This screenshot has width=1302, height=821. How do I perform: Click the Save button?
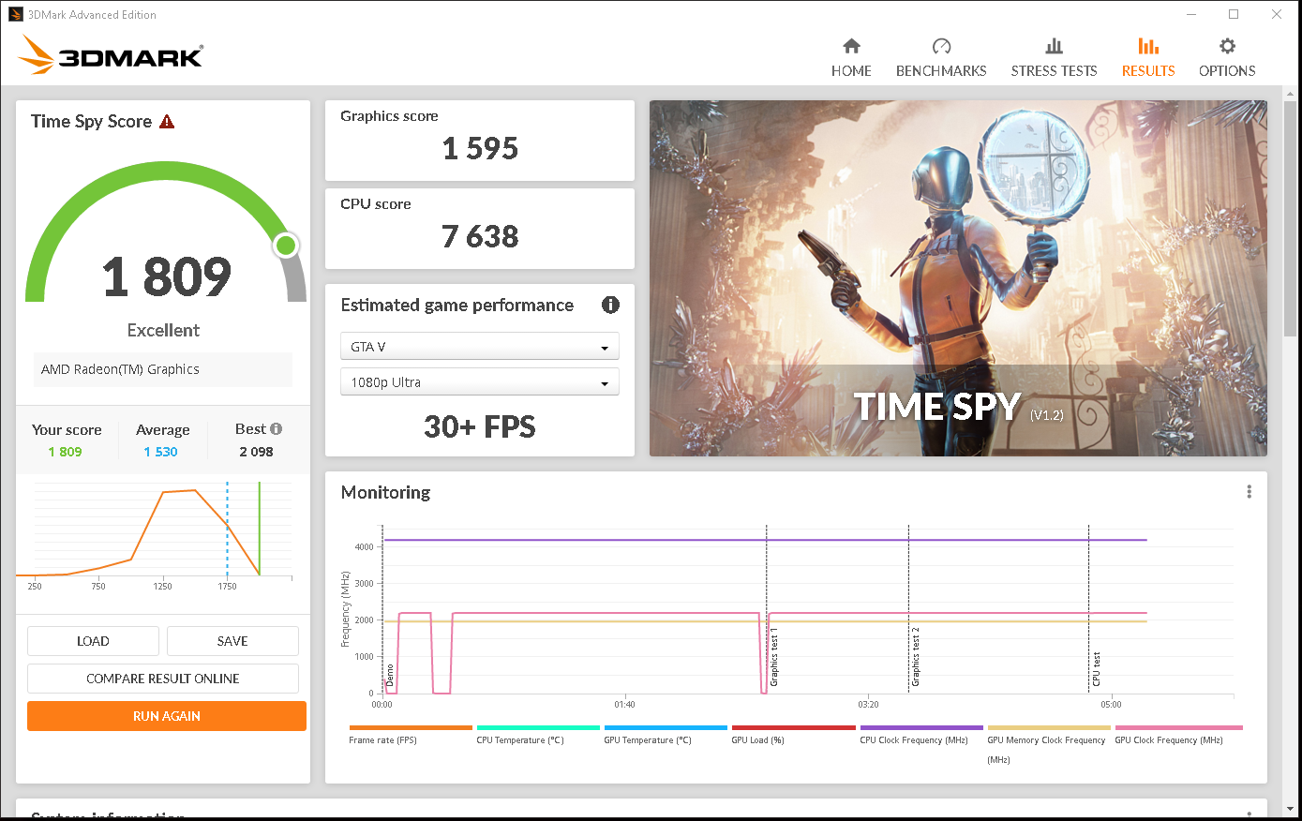coord(232,641)
